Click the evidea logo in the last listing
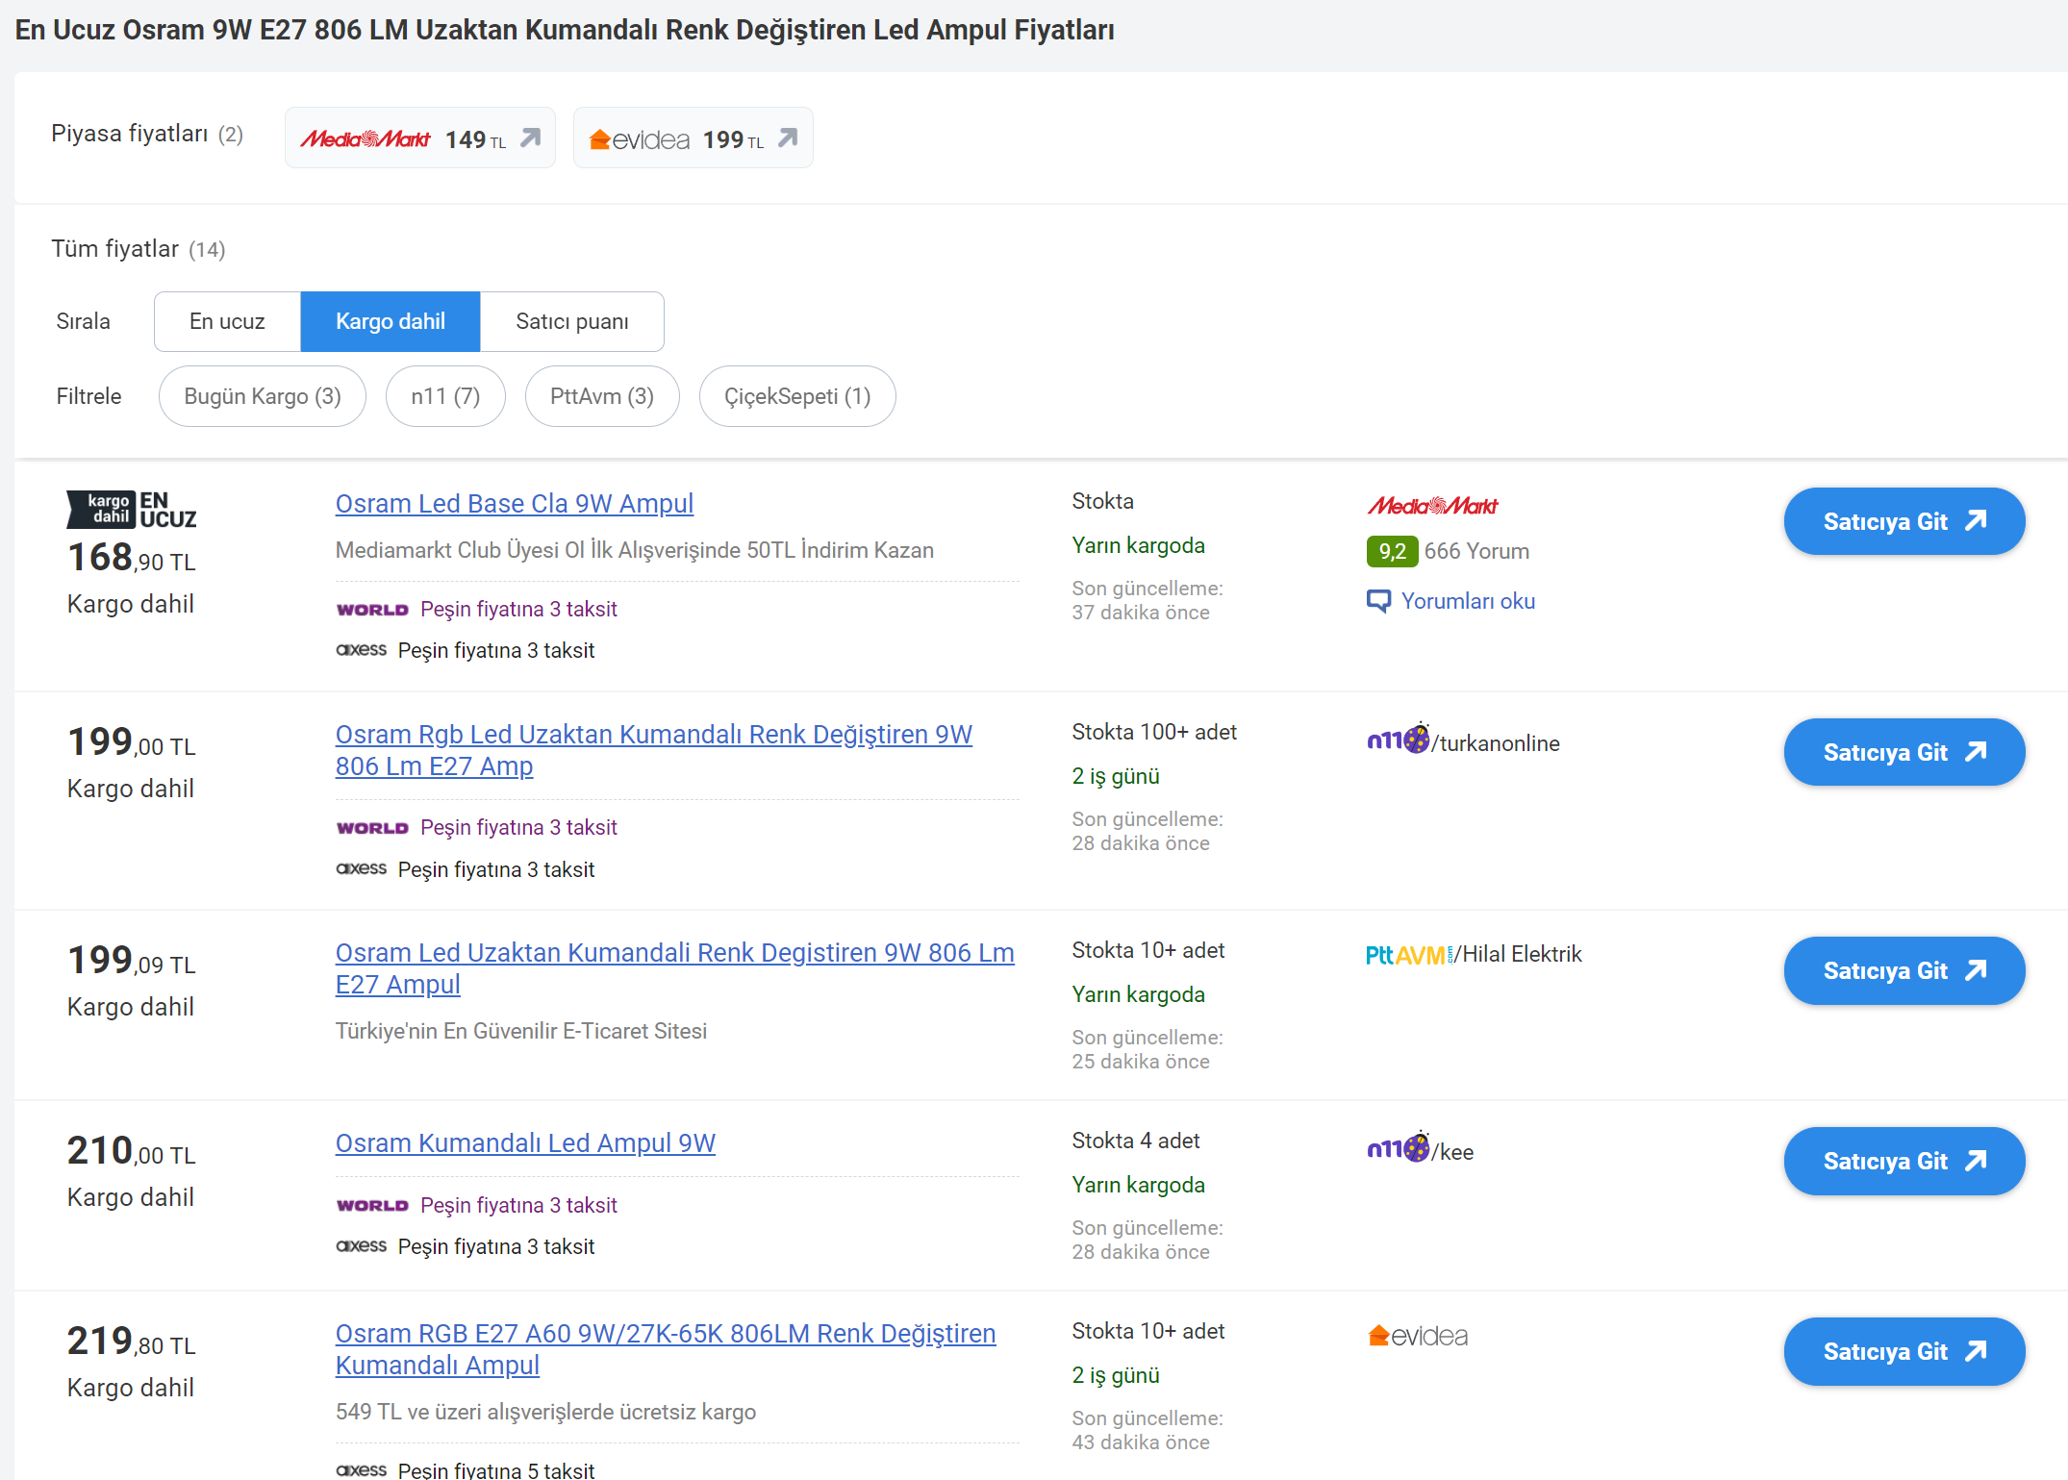 coord(1418,1336)
